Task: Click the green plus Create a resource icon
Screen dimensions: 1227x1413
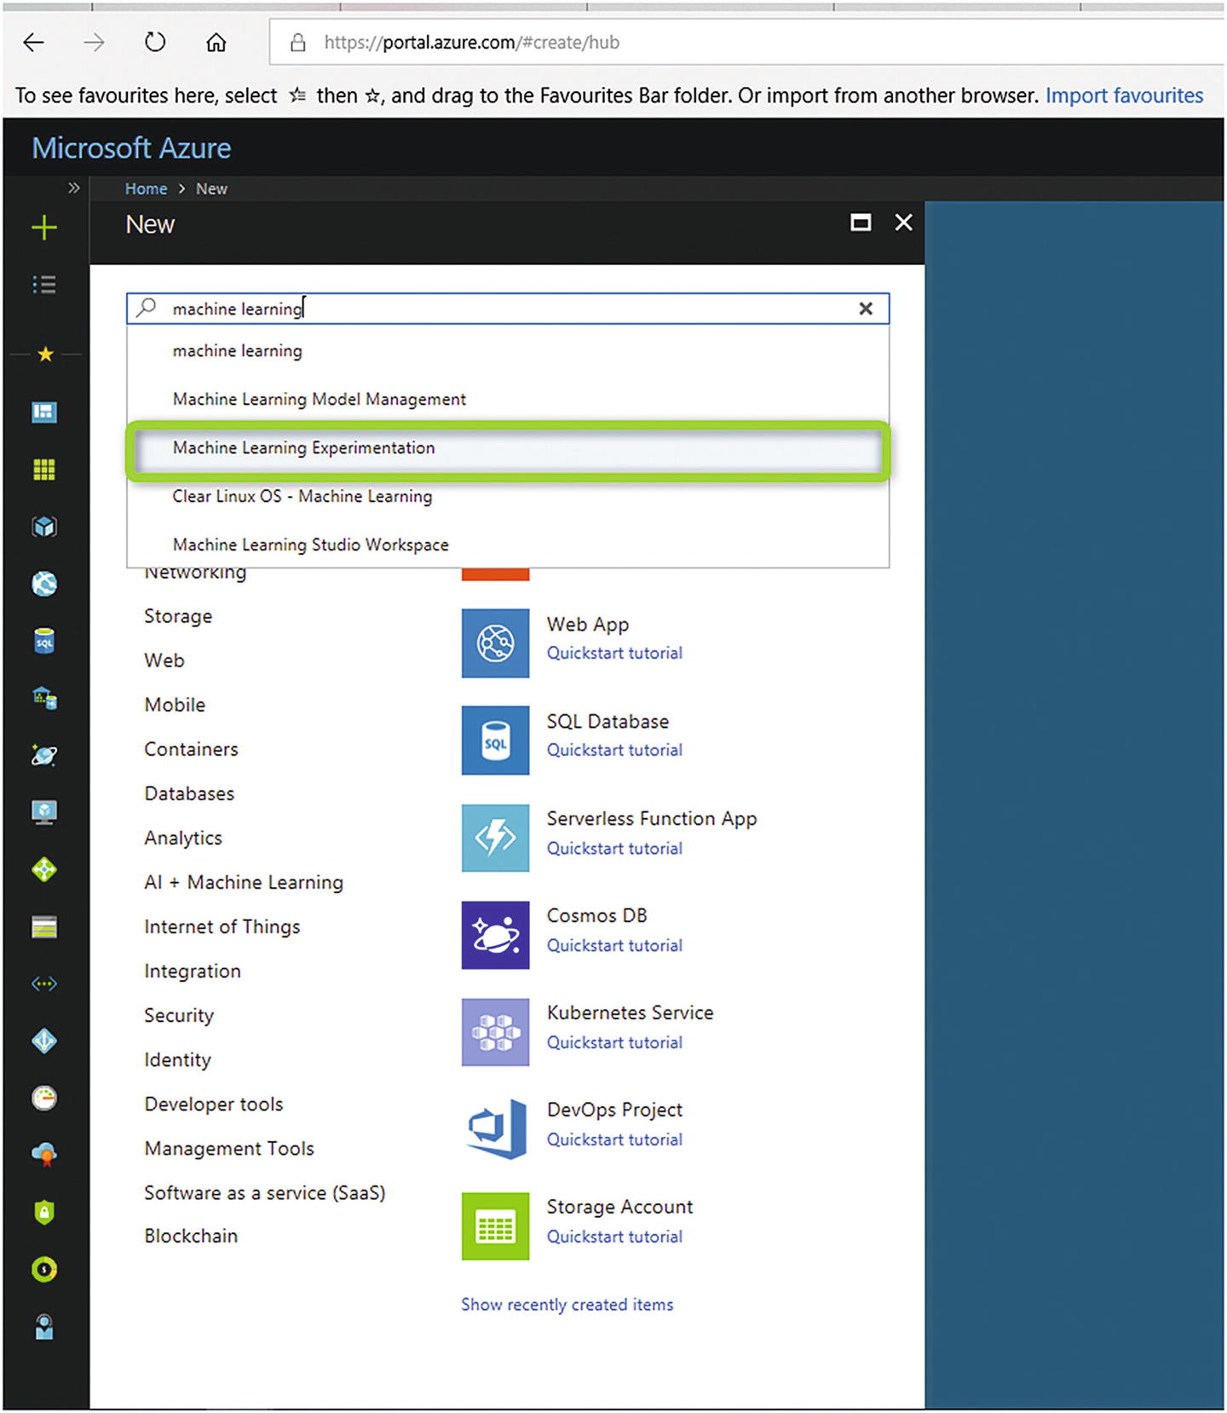Action: click(x=44, y=228)
